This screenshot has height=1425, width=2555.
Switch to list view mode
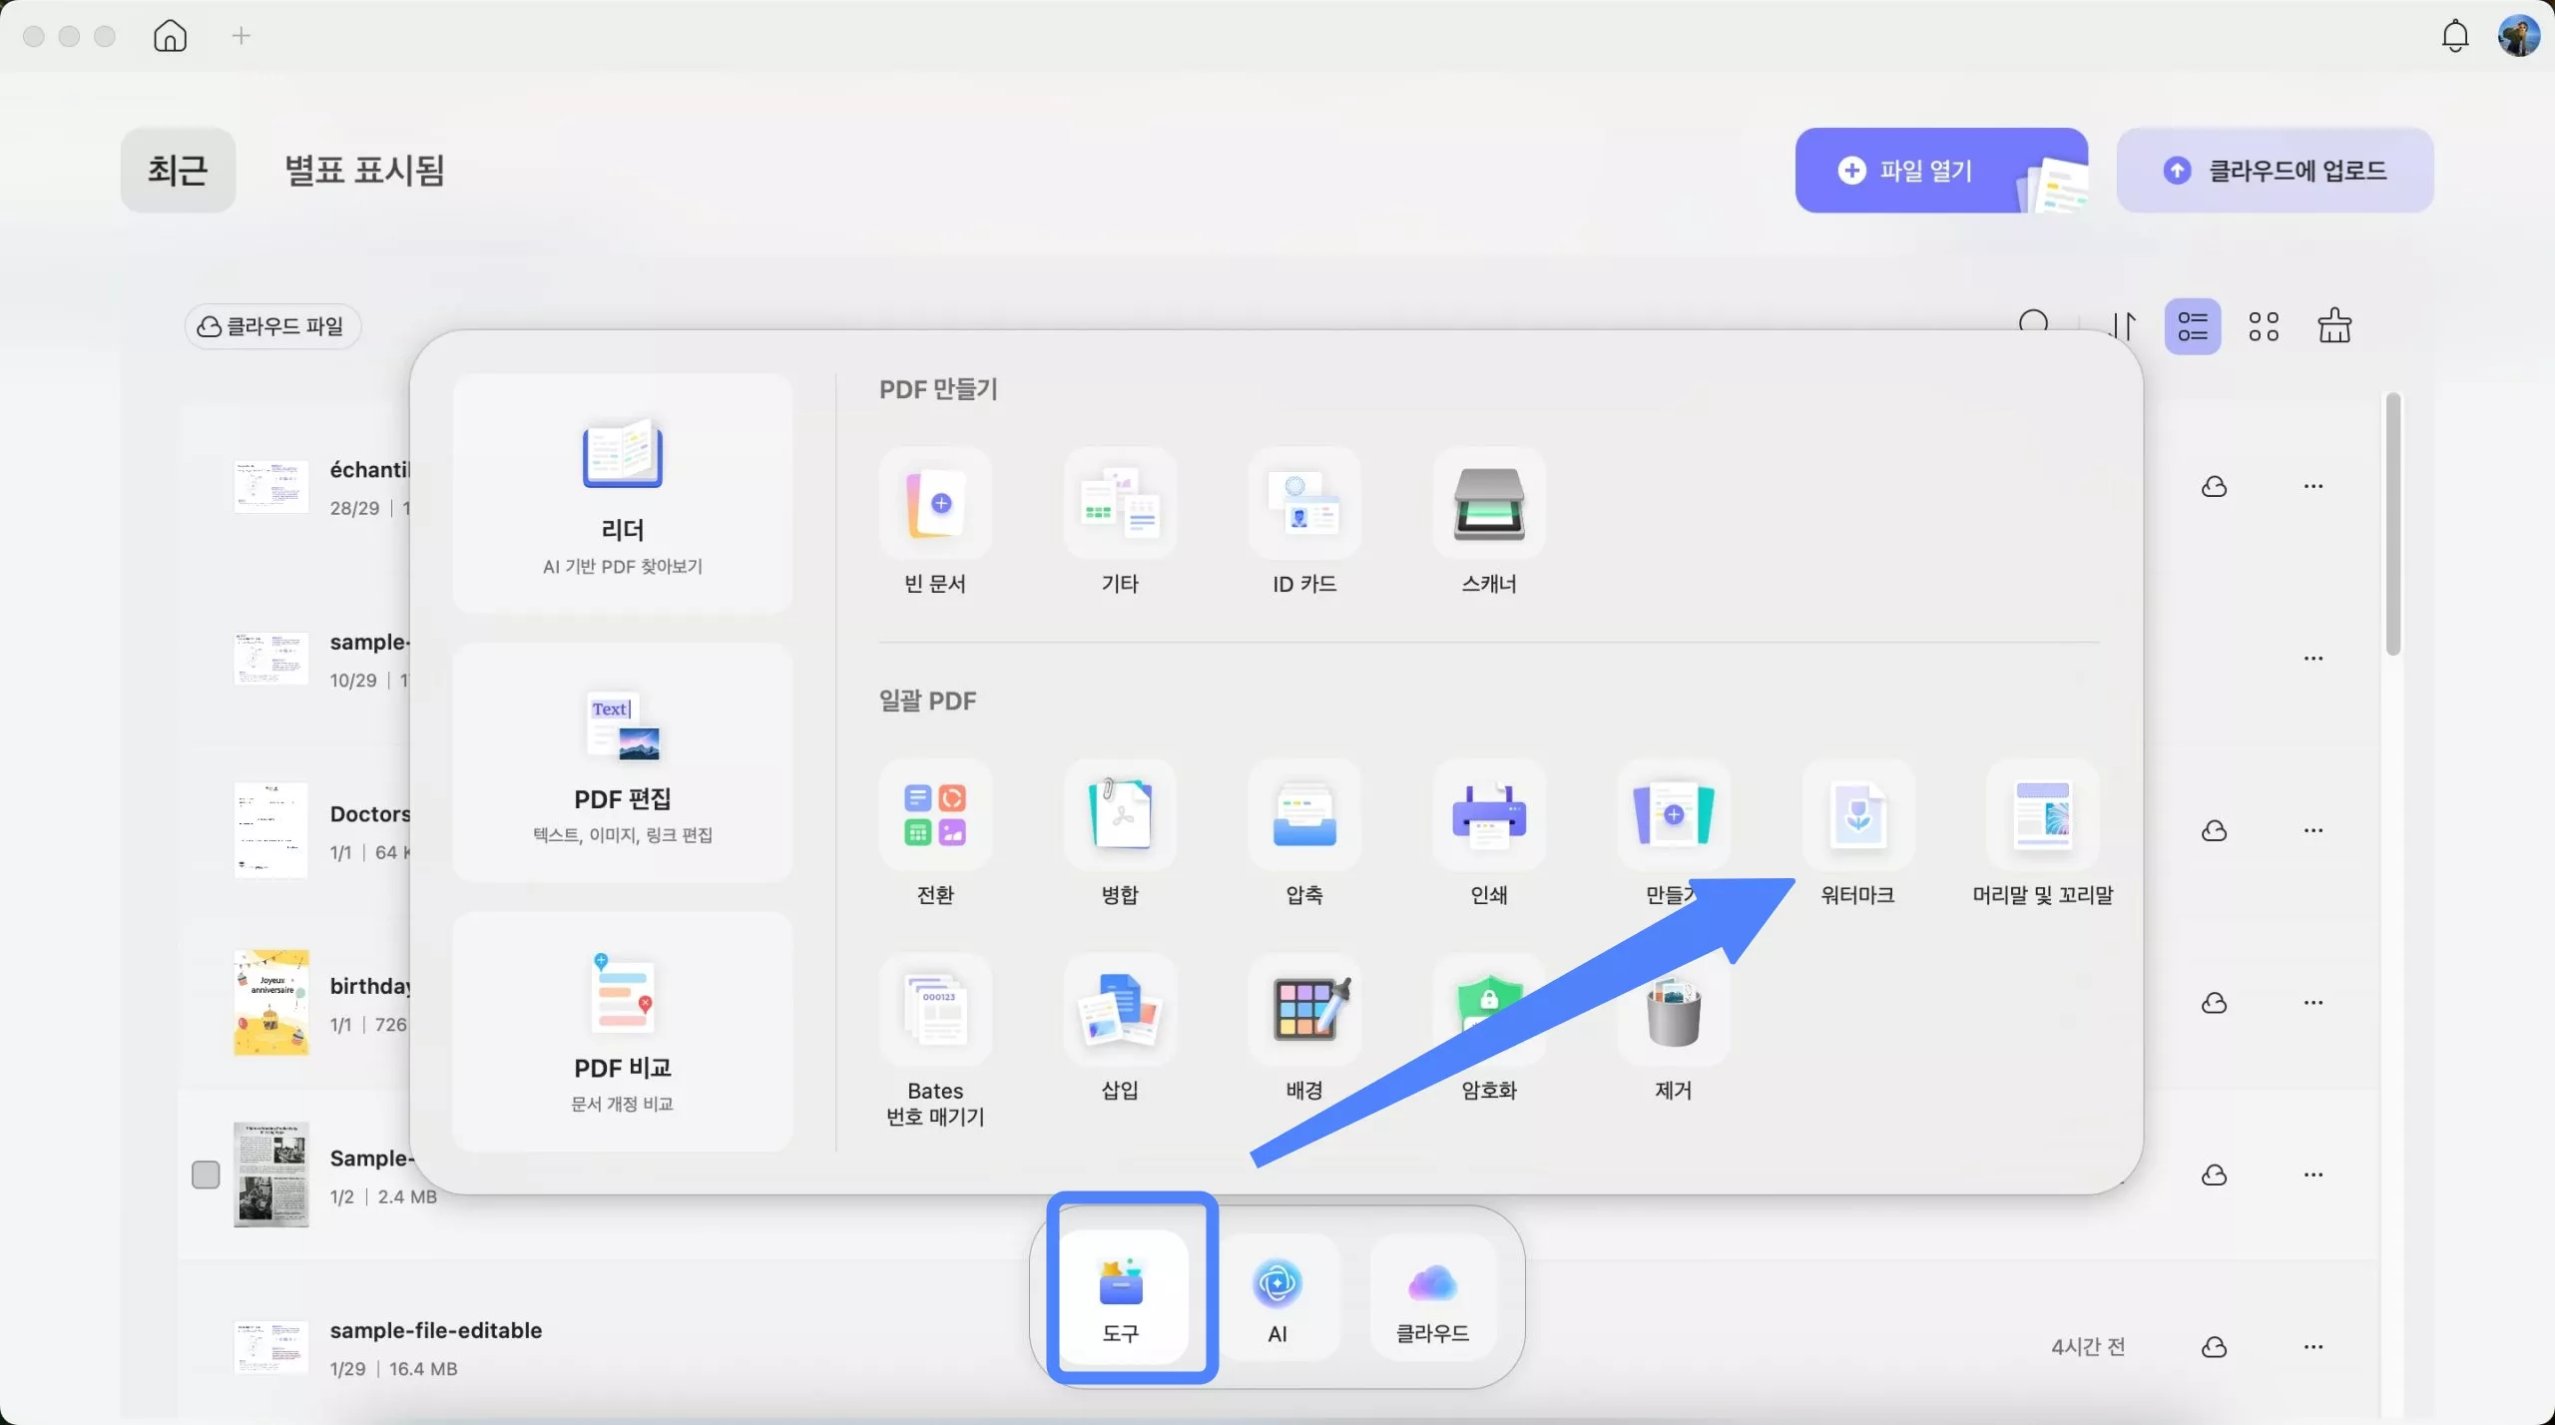tap(2192, 326)
